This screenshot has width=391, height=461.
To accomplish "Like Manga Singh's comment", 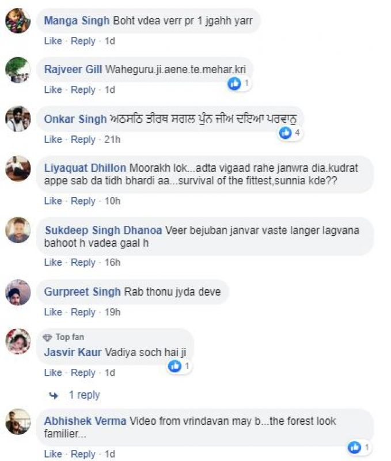I will point(52,41).
